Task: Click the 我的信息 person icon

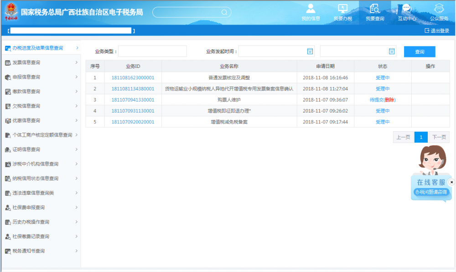Action: (311, 9)
